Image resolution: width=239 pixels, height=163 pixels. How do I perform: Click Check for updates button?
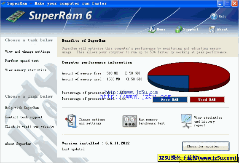[x=206, y=146]
